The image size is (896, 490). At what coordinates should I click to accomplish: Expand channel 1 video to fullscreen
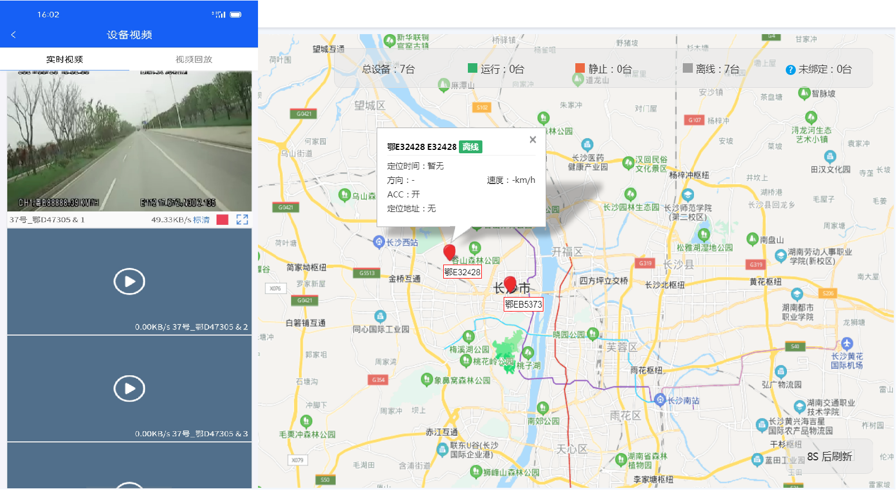242,220
